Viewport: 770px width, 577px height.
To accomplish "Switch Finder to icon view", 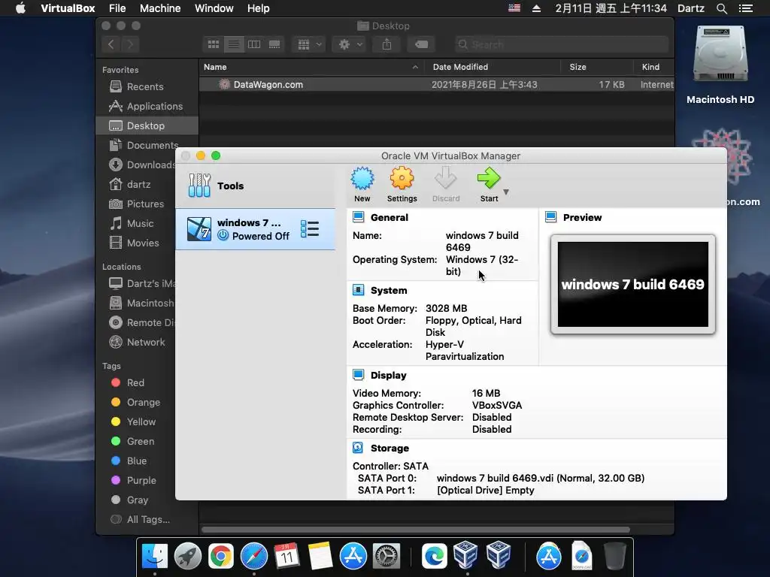I will click(213, 44).
